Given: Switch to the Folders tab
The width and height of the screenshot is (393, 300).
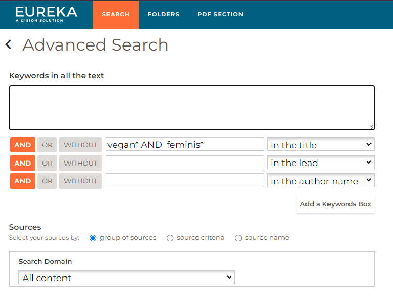Looking at the screenshot, I should (163, 14).
